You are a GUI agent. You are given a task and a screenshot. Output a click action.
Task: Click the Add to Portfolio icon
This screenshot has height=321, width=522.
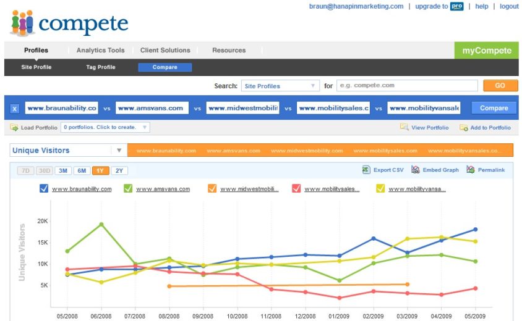pos(463,128)
